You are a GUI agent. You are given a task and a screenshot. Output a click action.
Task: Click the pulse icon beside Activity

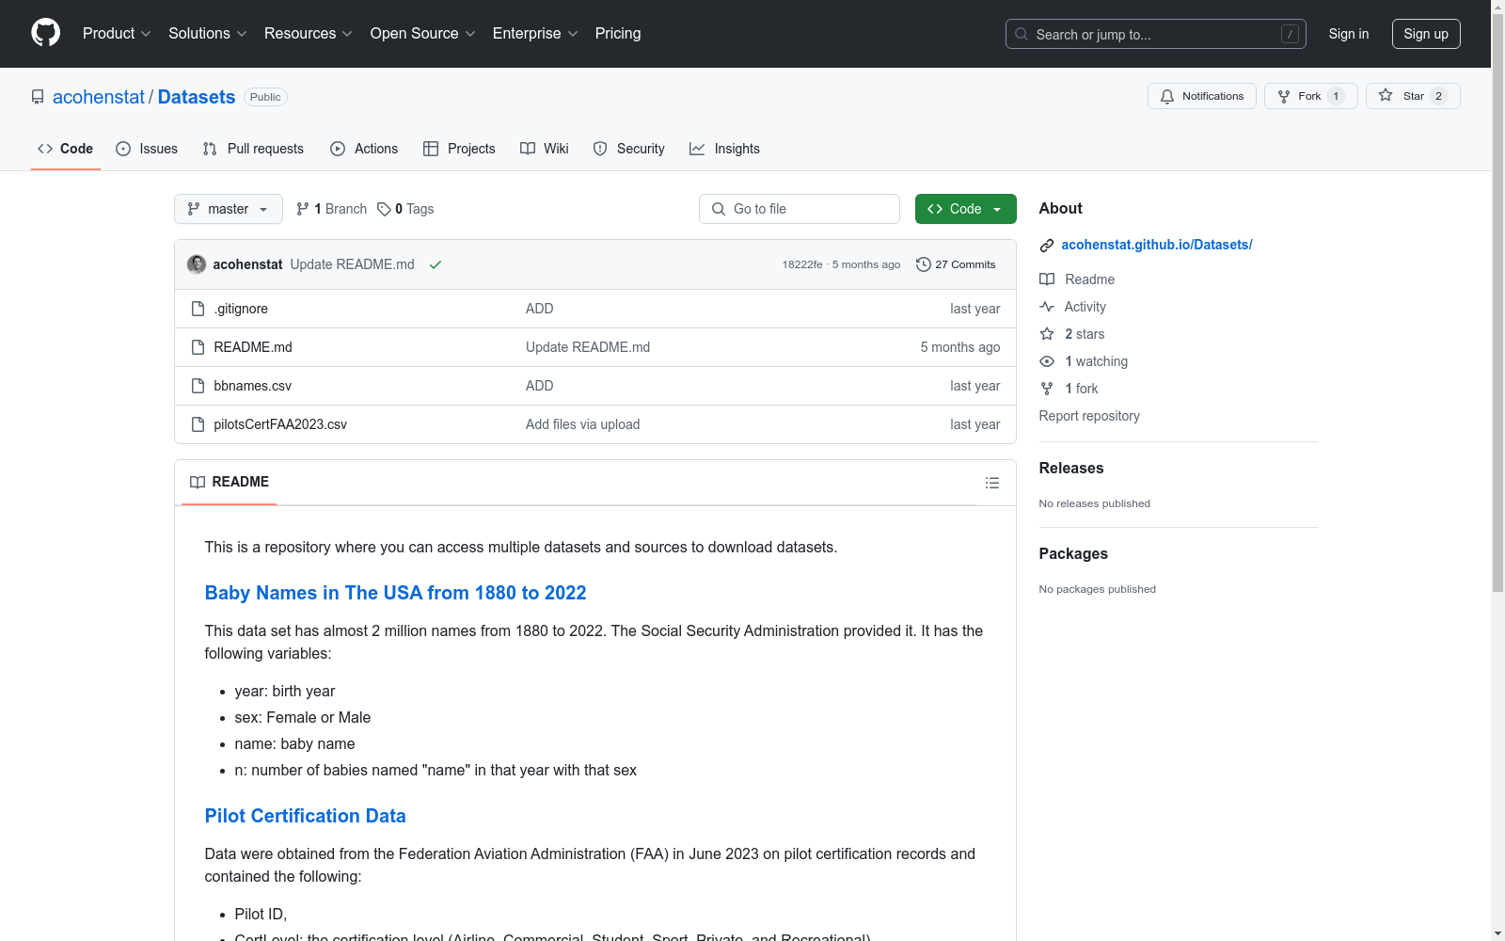(1047, 307)
